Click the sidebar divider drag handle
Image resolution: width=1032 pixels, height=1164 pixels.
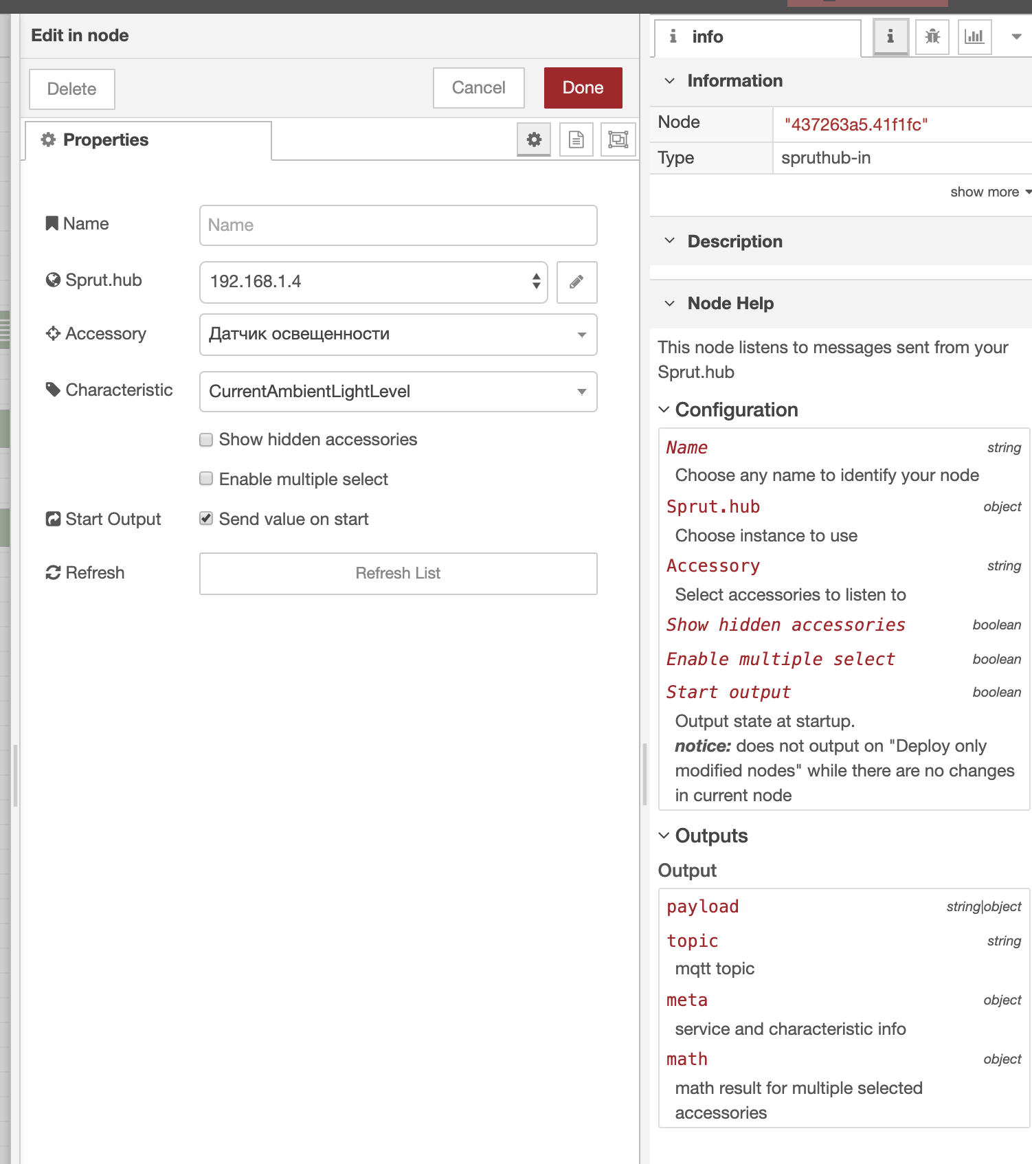[x=644, y=774]
